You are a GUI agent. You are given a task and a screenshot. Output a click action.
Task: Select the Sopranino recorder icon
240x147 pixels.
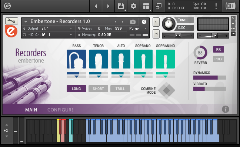pyautogui.click(x=165, y=59)
